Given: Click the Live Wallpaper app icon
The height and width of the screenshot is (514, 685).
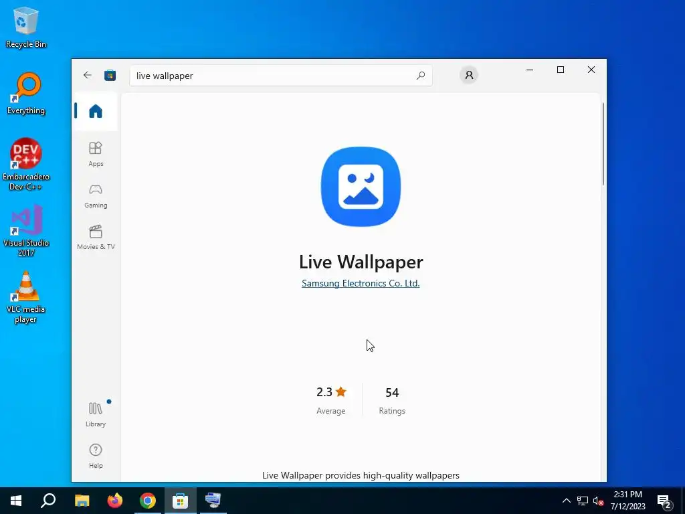Looking at the screenshot, I should 361,187.
